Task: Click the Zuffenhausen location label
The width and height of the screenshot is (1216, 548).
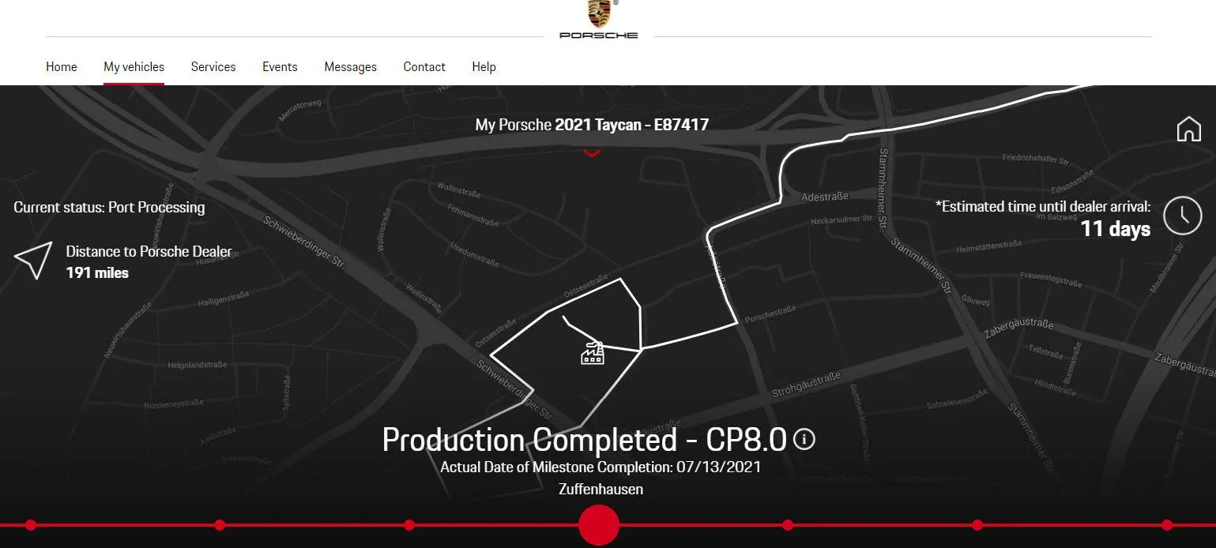Action: [x=600, y=490]
